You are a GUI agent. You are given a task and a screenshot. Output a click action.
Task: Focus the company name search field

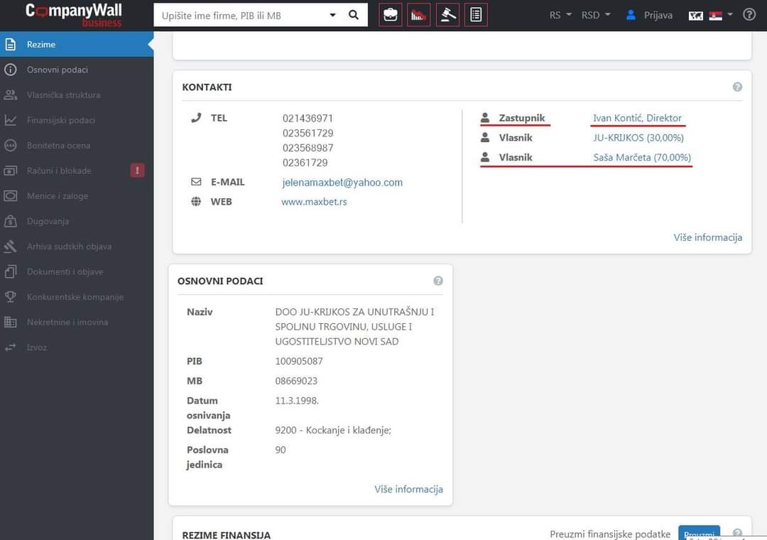pyautogui.click(x=240, y=16)
